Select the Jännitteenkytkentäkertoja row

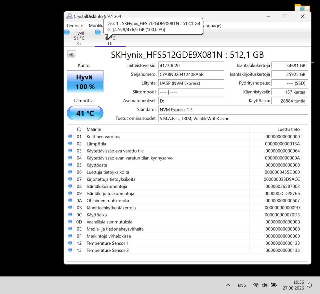(x=184, y=208)
